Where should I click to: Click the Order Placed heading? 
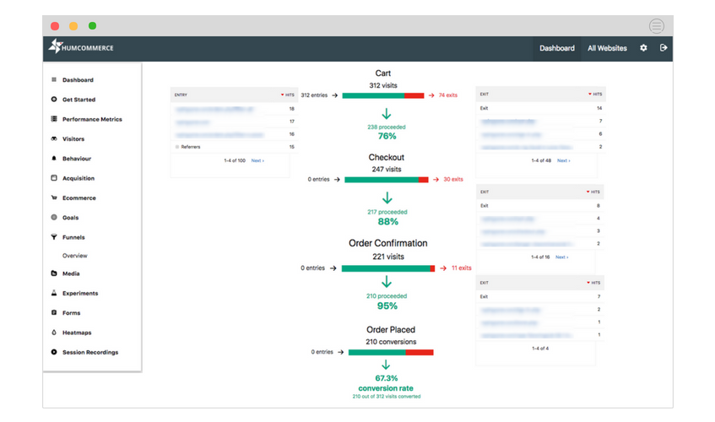pos(391,329)
